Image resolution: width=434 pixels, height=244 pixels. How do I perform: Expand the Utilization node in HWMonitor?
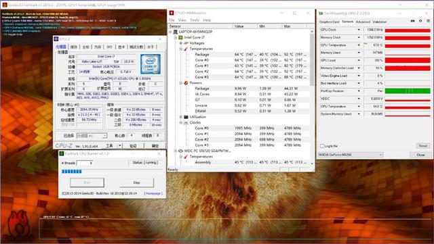point(181,117)
